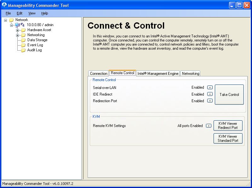Collapse the Network root tree node

(x=6, y=20)
